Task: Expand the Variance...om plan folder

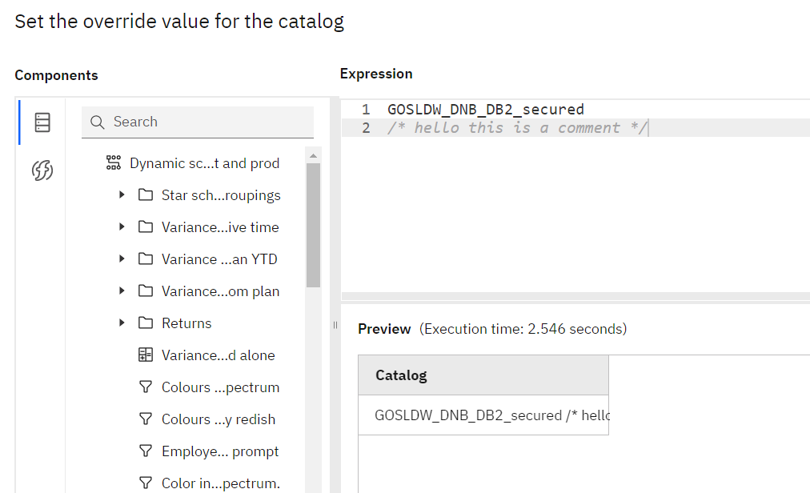Action: (122, 291)
